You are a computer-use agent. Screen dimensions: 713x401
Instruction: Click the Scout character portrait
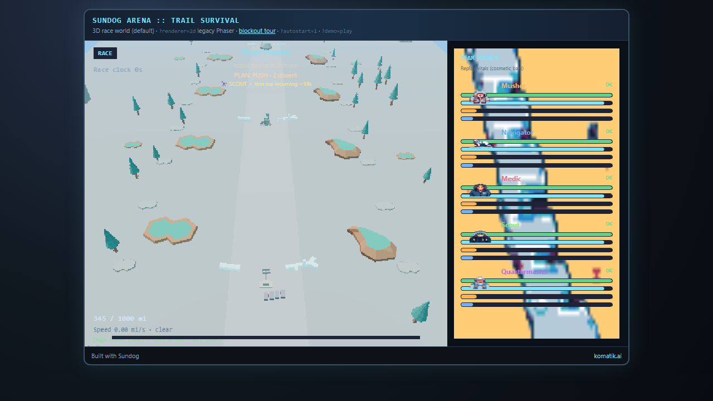pyautogui.click(x=480, y=237)
